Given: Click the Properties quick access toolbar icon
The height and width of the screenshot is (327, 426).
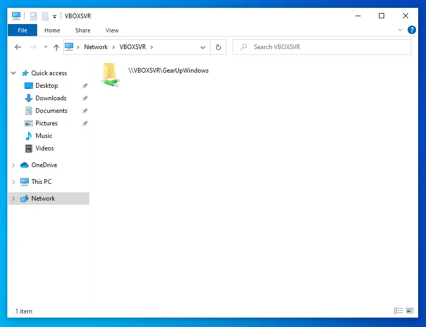Looking at the screenshot, I should point(33,16).
